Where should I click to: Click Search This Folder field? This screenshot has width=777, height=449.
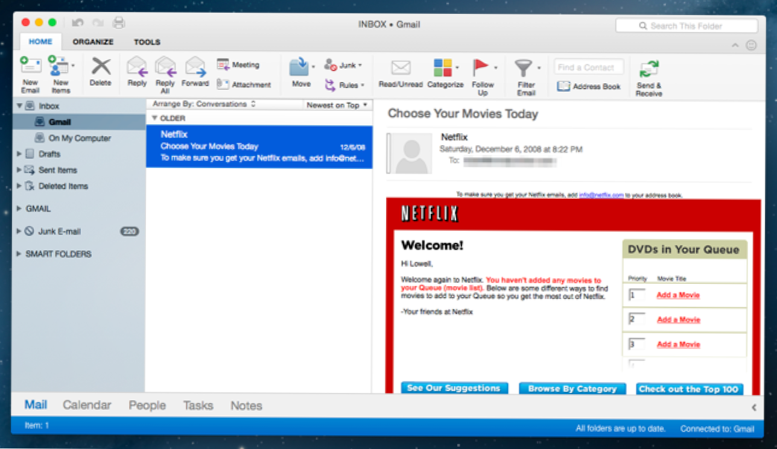(x=687, y=26)
